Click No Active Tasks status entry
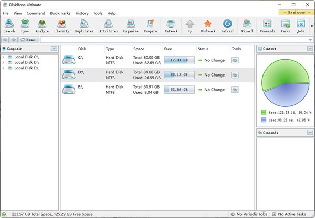 (289, 214)
